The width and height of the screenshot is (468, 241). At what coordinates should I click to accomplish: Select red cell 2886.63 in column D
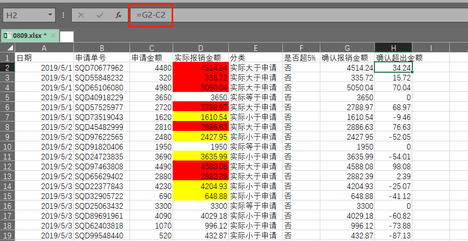pyautogui.click(x=201, y=127)
